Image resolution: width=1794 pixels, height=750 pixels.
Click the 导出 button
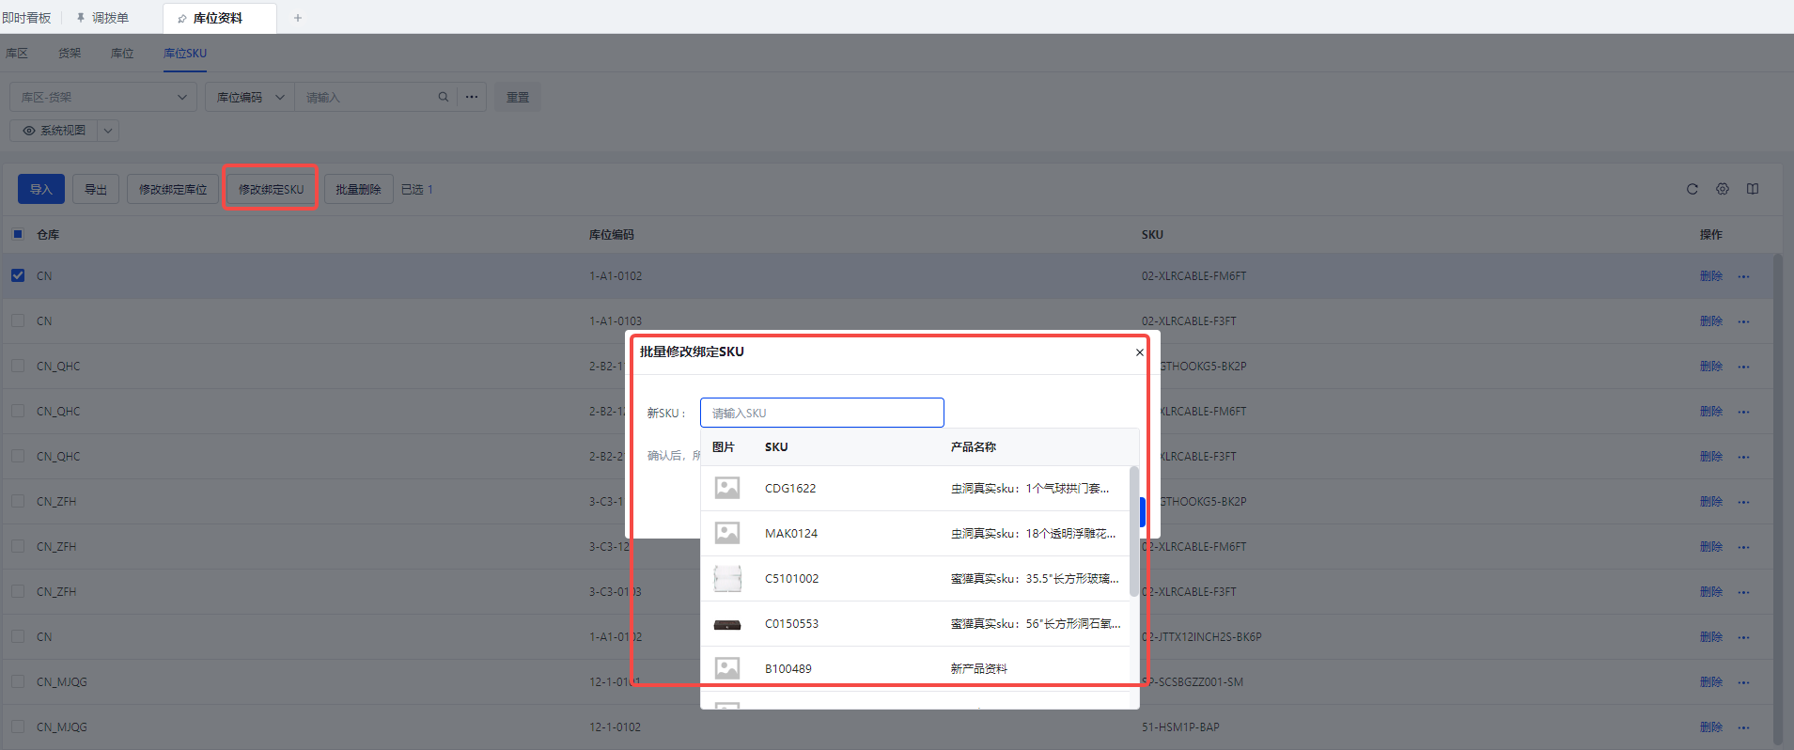(x=96, y=189)
